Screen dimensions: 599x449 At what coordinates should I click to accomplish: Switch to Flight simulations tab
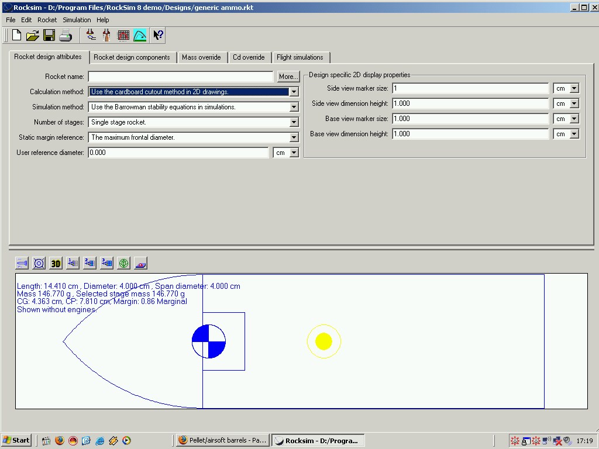299,57
